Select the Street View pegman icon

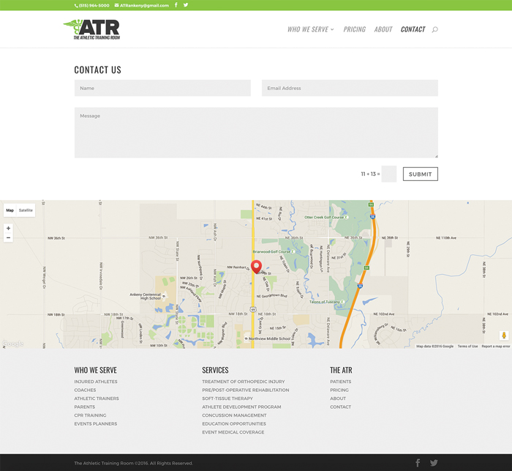504,335
